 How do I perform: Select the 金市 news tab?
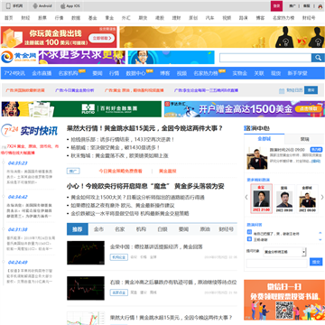(98, 229)
